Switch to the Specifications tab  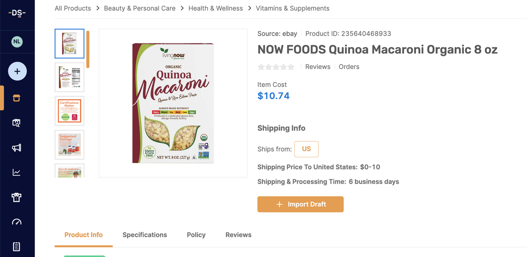[144, 235]
